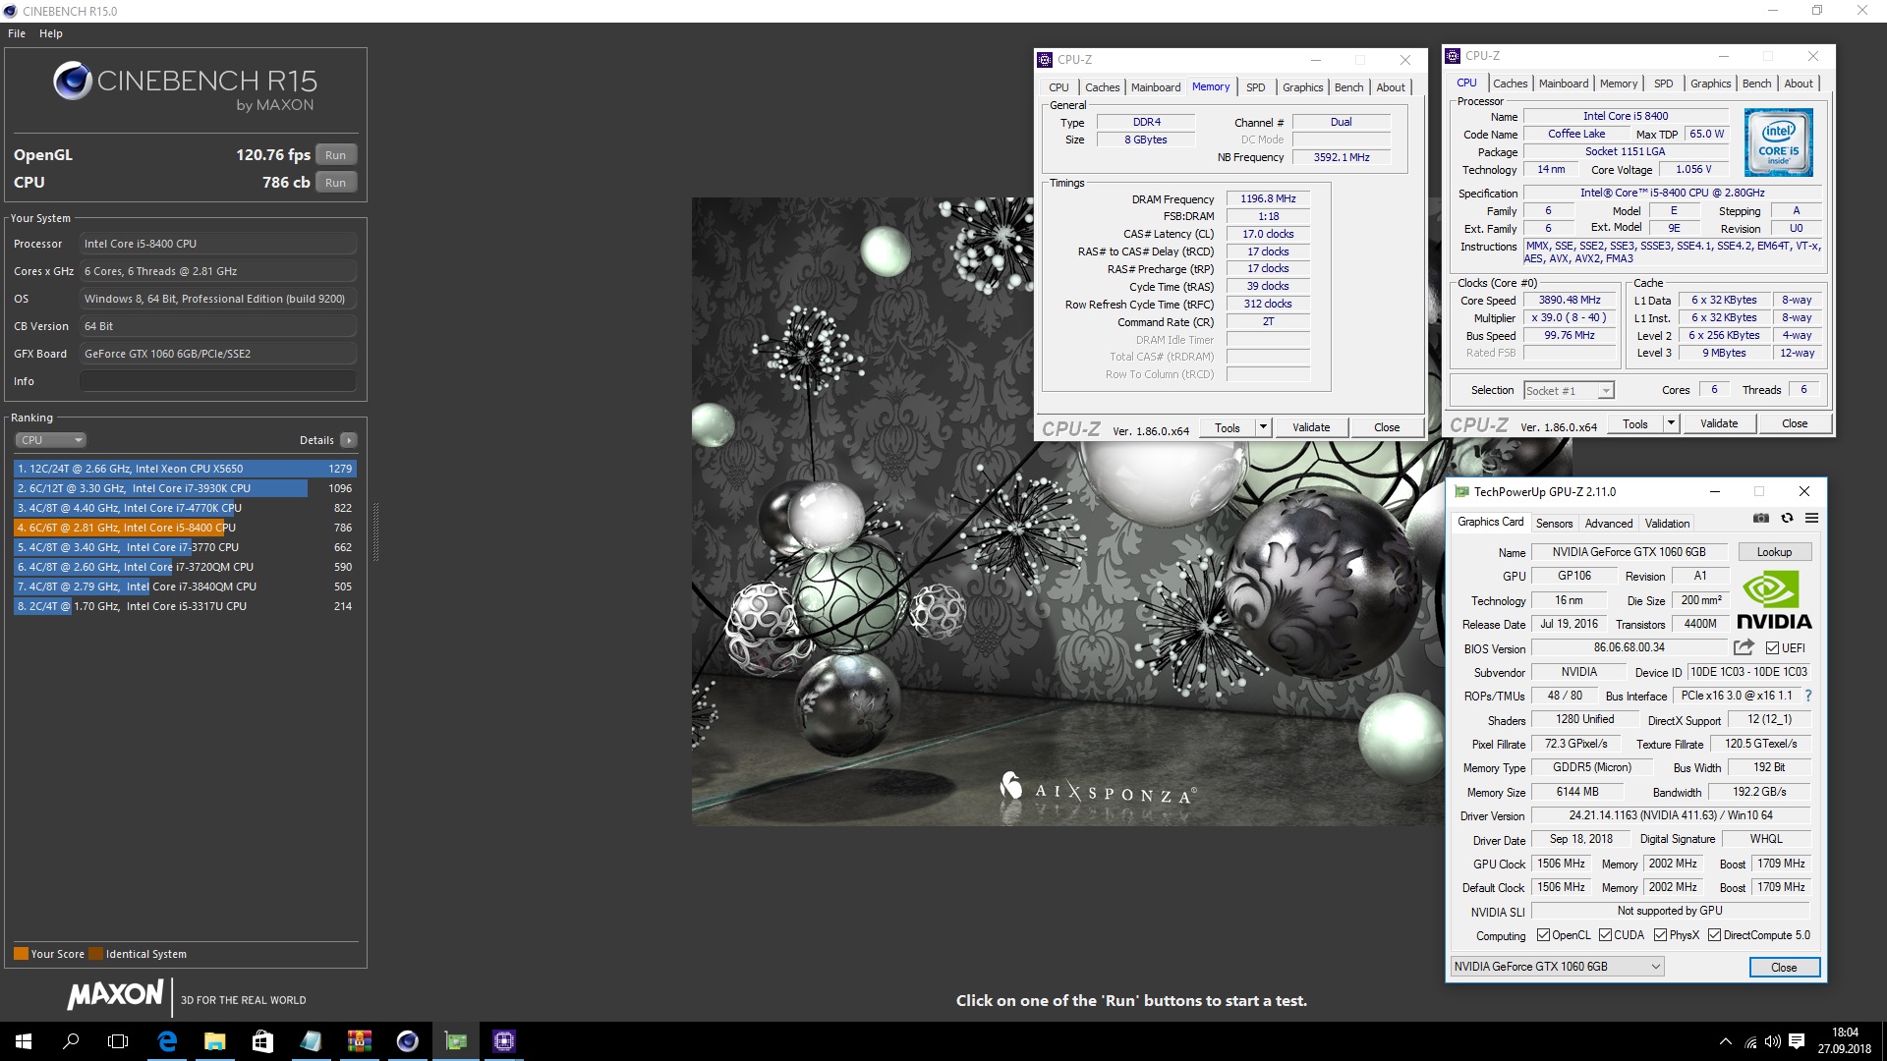Image resolution: width=1887 pixels, height=1061 pixels.
Task: Select ranking row Intel Core i5-8400 CPU
Action: 185,528
